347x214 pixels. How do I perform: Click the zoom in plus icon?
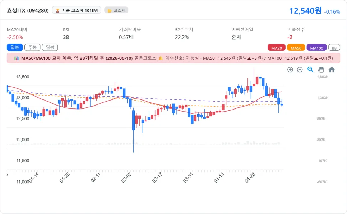click(290, 70)
